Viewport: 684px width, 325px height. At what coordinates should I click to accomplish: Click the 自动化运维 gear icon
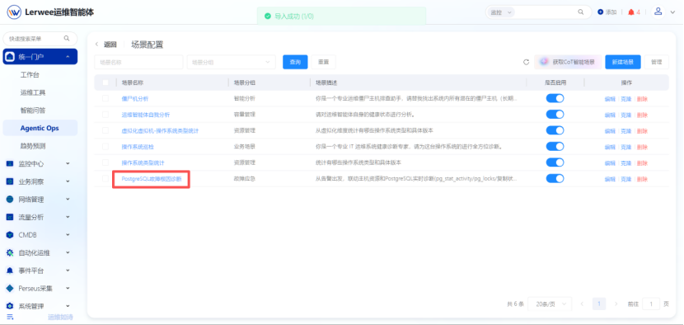10,252
